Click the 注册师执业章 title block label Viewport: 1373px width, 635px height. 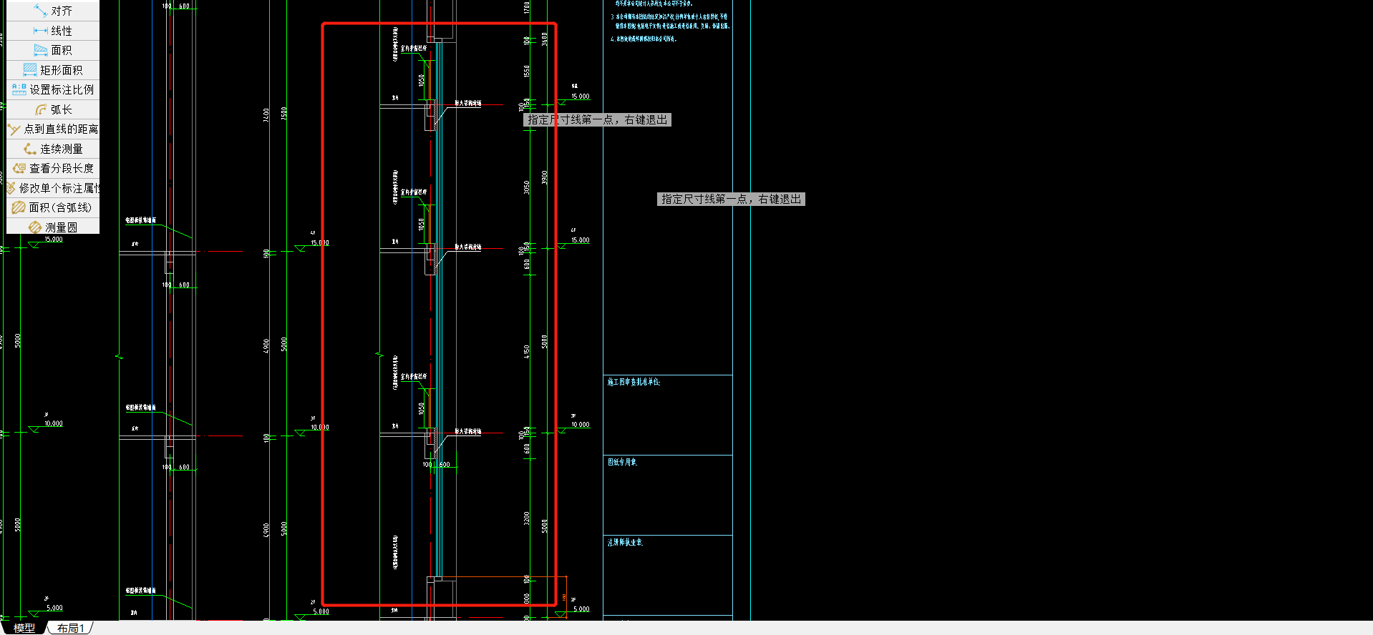[x=625, y=542]
